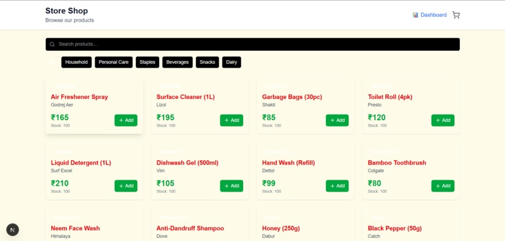Click the Dettol brand text
Viewport: 505px width, 241px height.
[268, 170]
